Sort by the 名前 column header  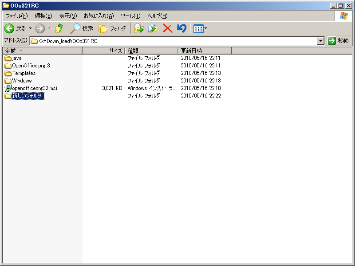[x=42, y=51]
